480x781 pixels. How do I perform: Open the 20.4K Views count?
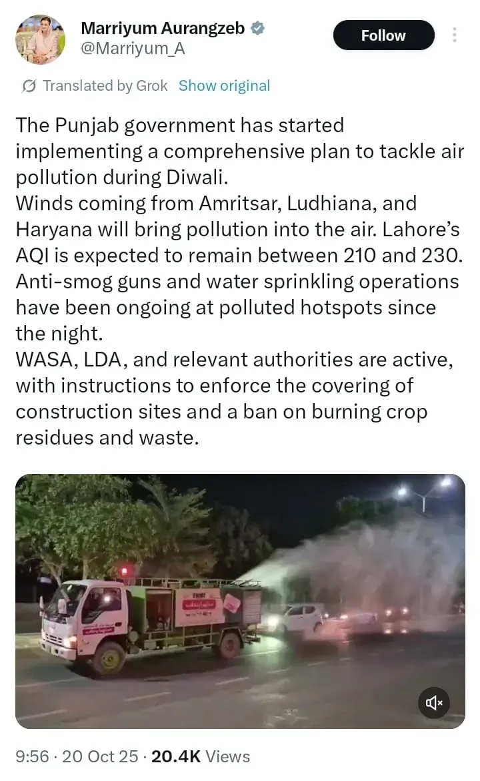201,756
